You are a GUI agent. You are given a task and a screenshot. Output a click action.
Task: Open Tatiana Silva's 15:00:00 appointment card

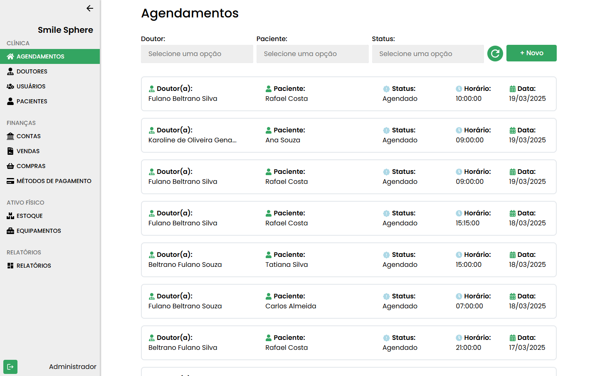[x=348, y=260]
